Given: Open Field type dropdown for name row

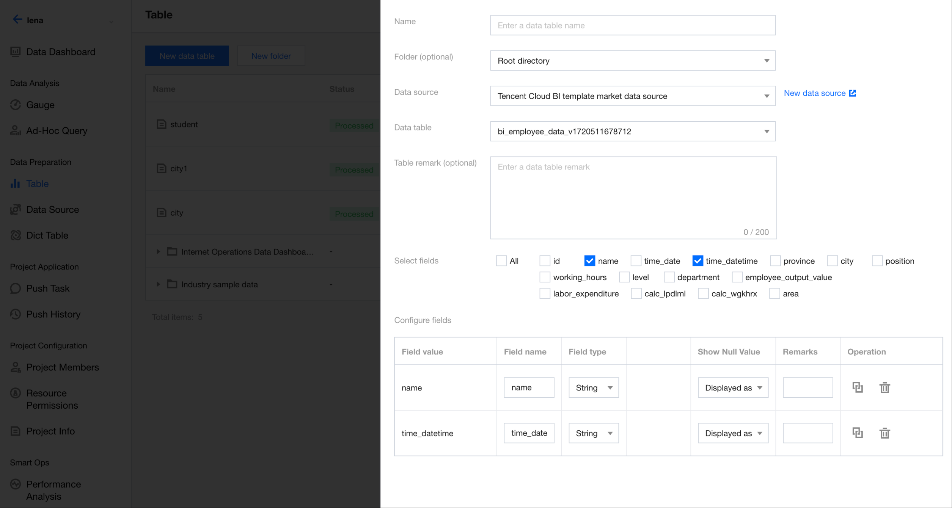Looking at the screenshot, I should pos(593,387).
